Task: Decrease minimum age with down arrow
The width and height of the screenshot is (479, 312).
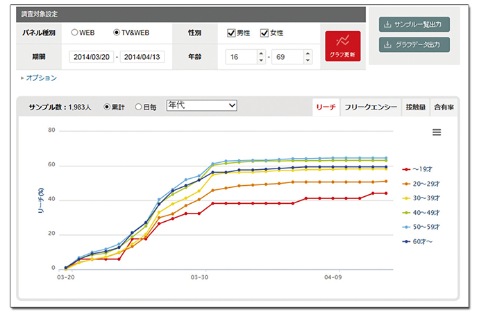Action: [261, 60]
